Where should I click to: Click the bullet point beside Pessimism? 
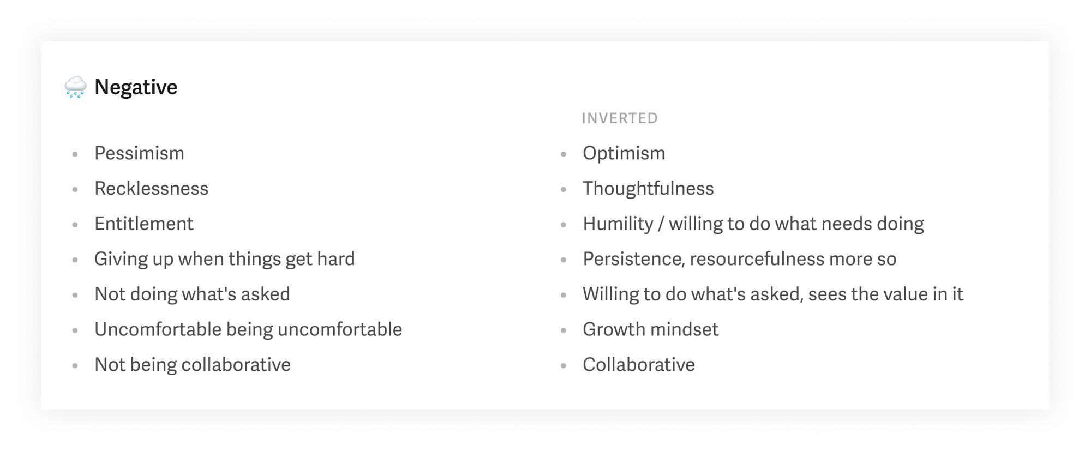tap(75, 154)
